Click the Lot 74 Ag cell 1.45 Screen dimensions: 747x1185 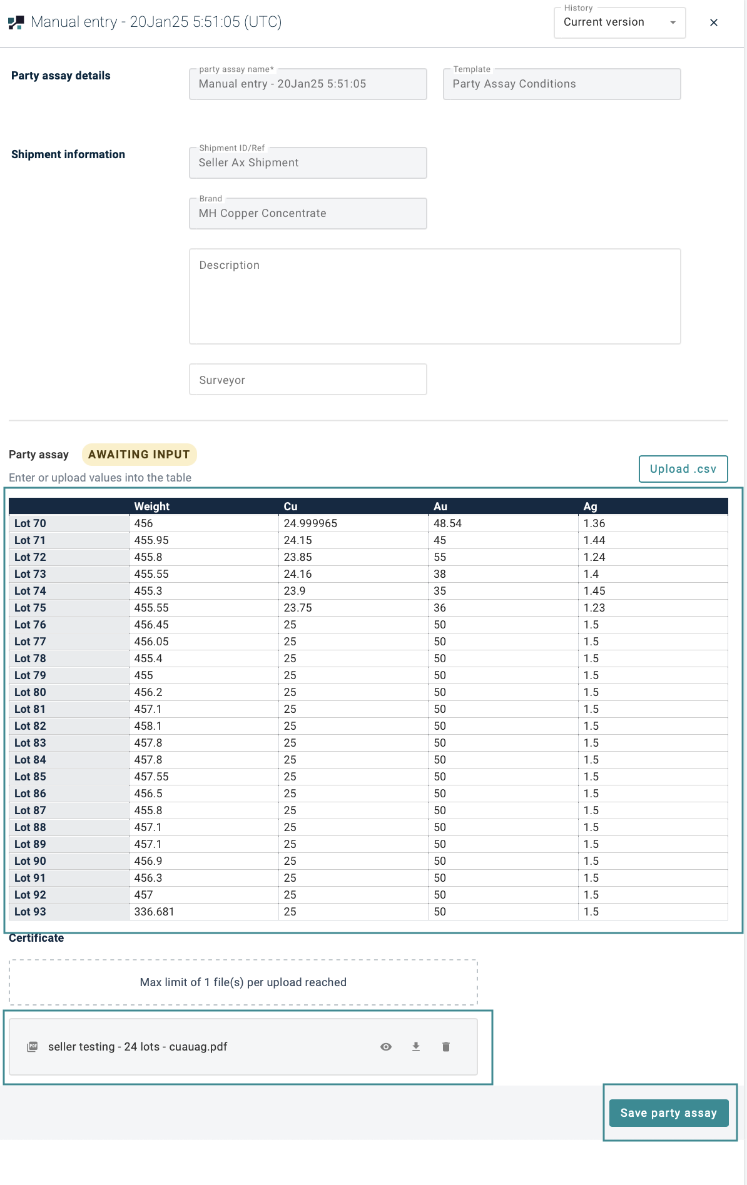click(x=653, y=591)
